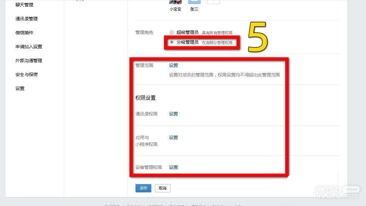The image size is (366, 206).
Task: Select the 超级管理员 radio button
Action: click(x=171, y=32)
